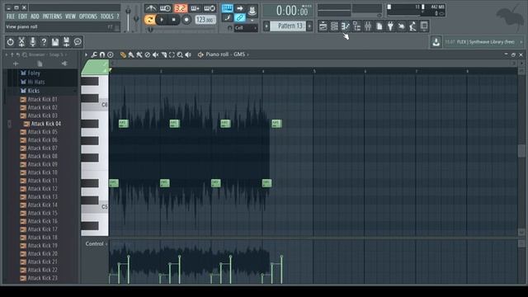Toggle loop recording button
This screenshot has width=528, height=297.
(x=210, y=8)
